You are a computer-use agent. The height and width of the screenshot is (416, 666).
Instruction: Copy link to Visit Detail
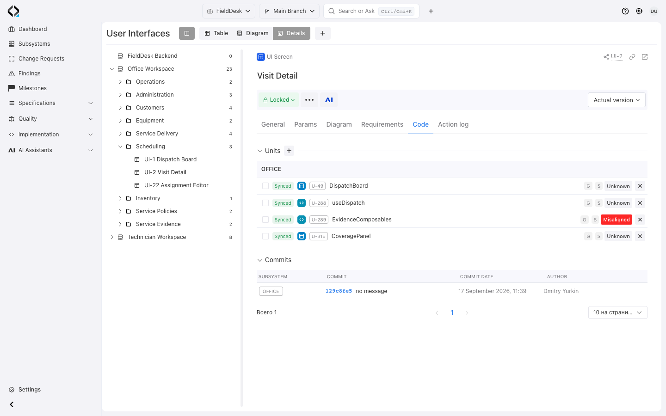tap(632, 57)
